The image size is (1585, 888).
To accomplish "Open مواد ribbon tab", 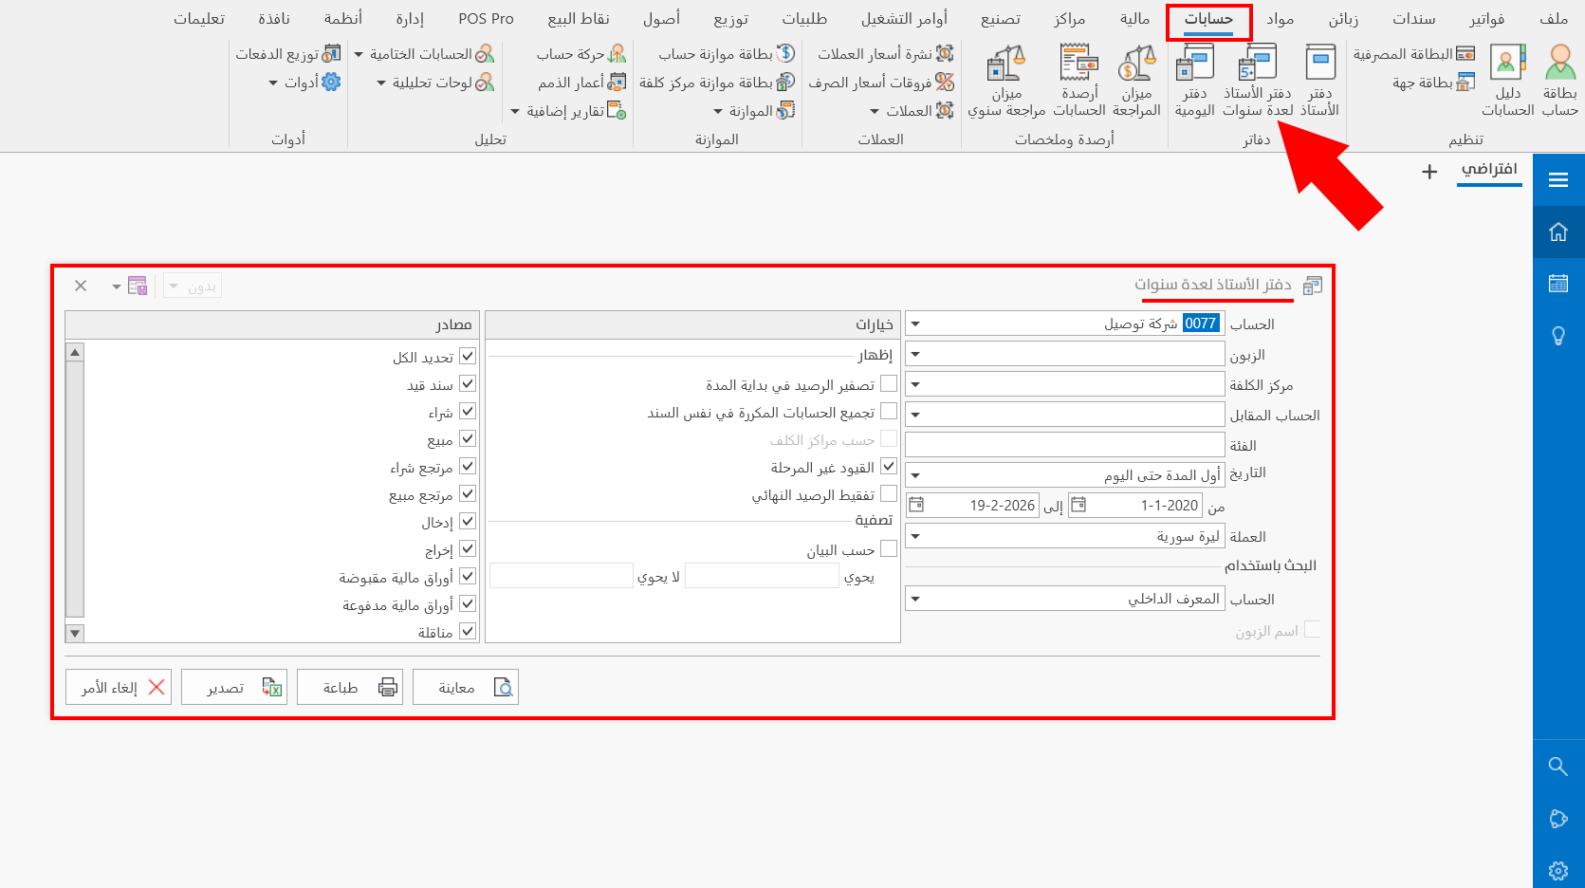I will click(x=1281, y=19).
